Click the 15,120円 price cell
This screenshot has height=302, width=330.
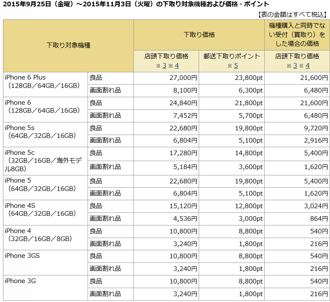pos(166,206)
